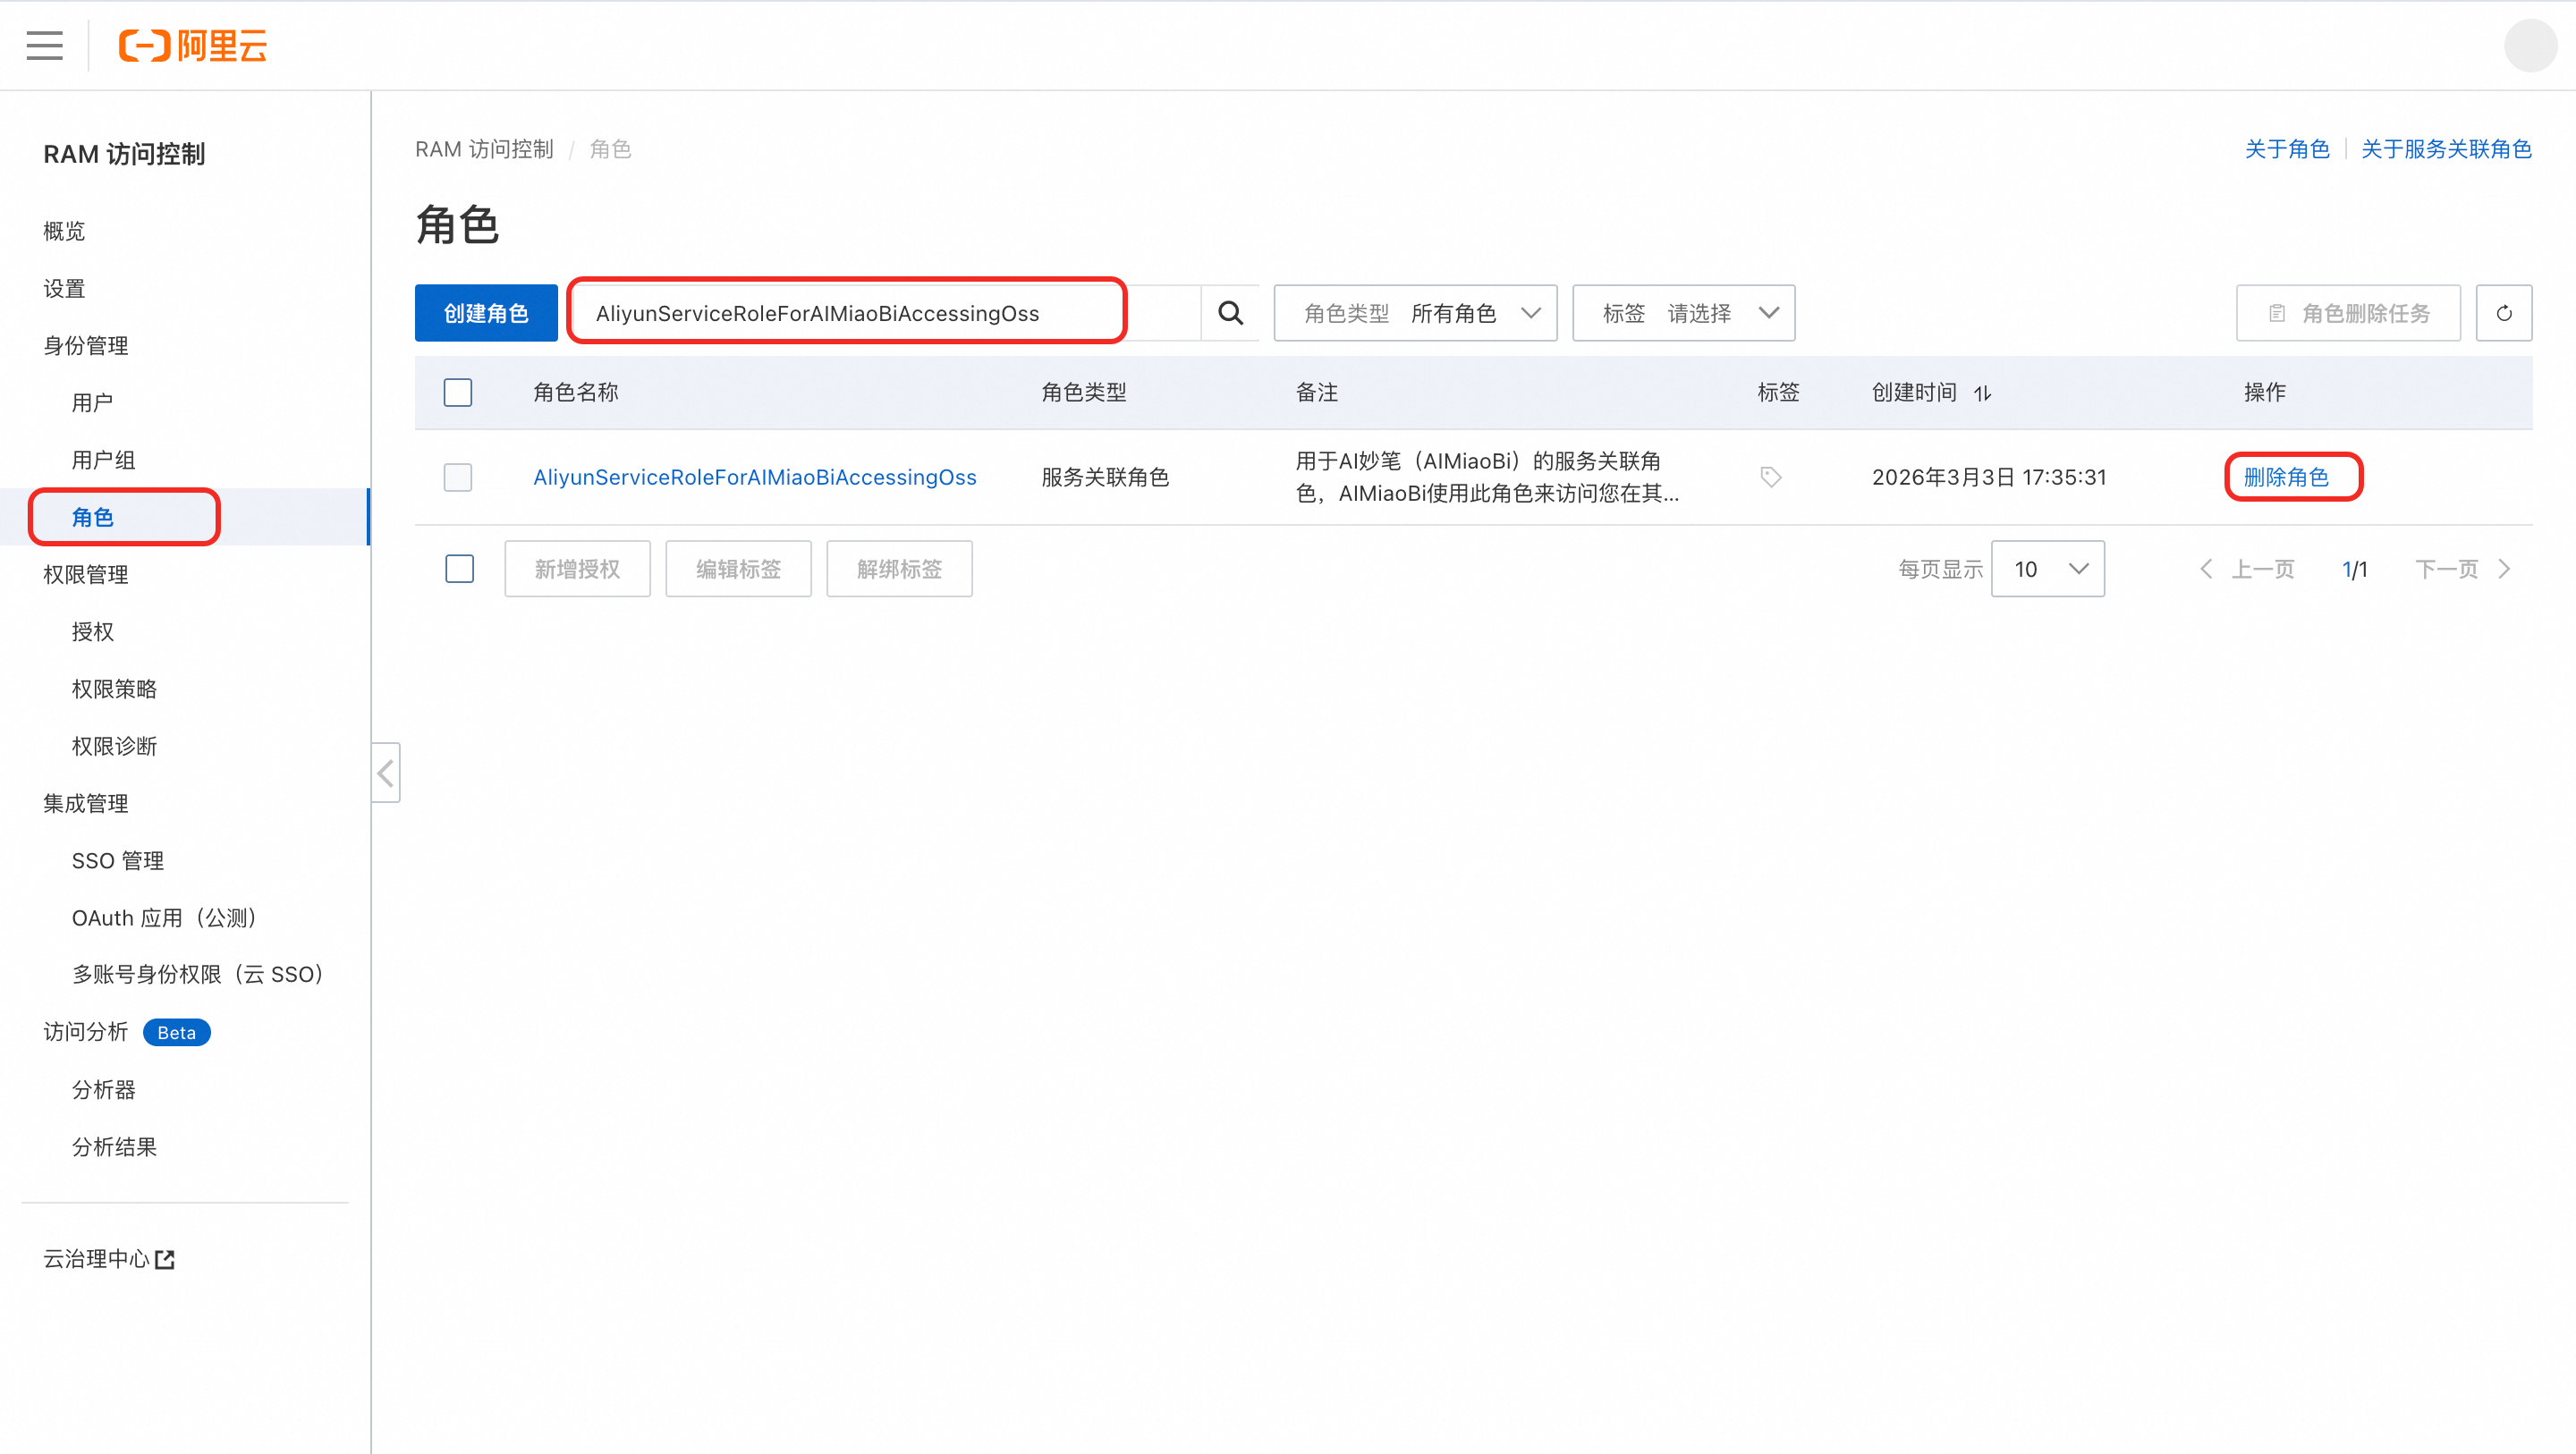Open 设置 in the sidebar
This screenshot has height=1454, width=2576.
click(64, 289)
